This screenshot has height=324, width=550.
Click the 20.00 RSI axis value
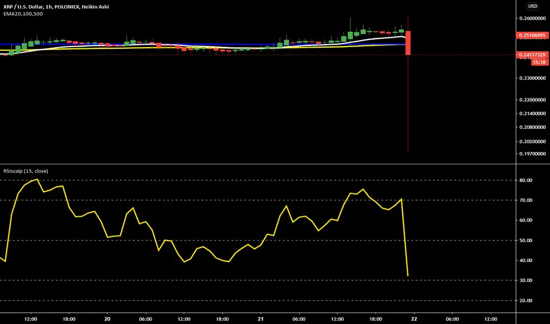pos(526,301)
